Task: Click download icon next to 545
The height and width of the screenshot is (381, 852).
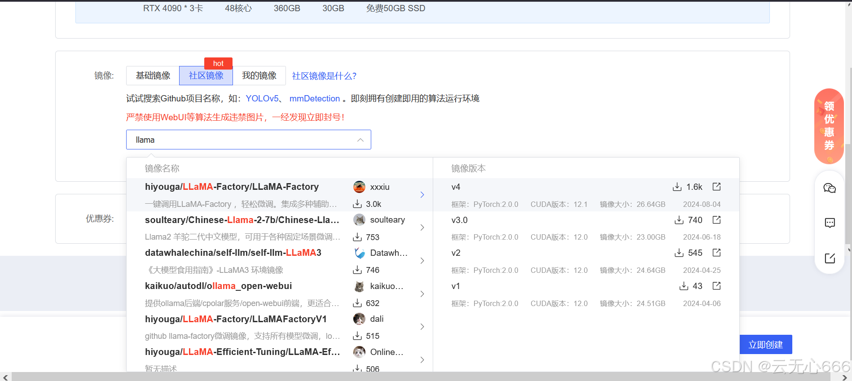Action: [x=679, y=253]
